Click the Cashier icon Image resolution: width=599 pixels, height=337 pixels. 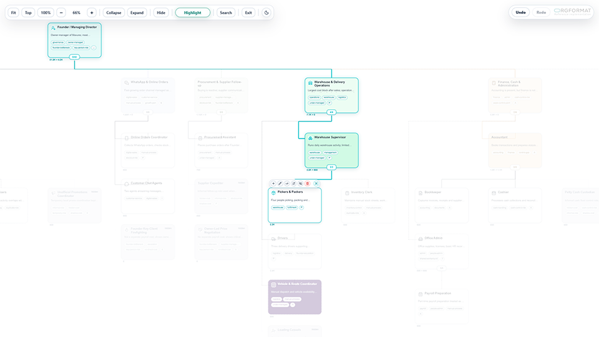coord(494,193)
